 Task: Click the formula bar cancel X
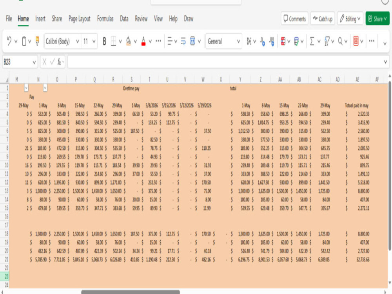point(45,62)
